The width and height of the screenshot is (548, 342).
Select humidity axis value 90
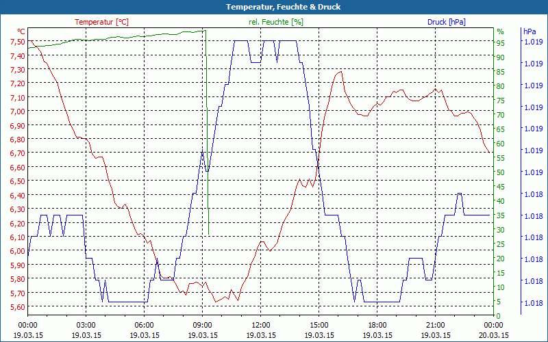[x=501, y=57]
